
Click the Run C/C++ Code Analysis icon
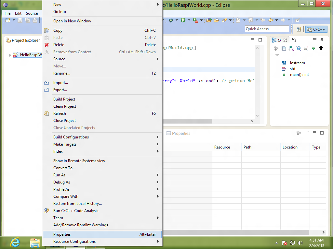47,211
